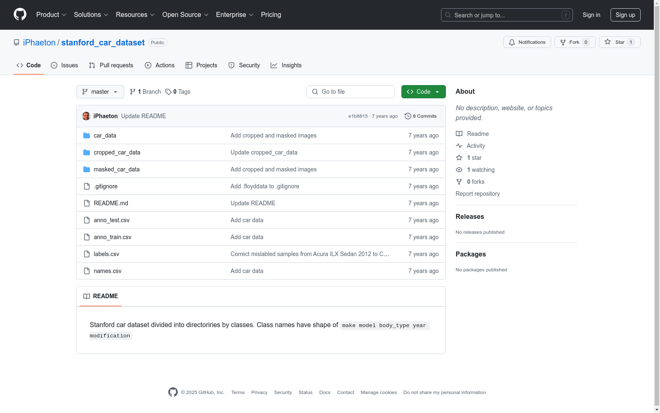
Task: Click the GitHub logo in header
Action: pyautogui.click(x=20, y=14)
